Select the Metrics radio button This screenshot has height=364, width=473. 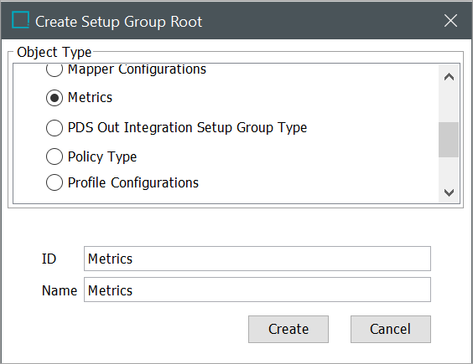pos(55,98)
